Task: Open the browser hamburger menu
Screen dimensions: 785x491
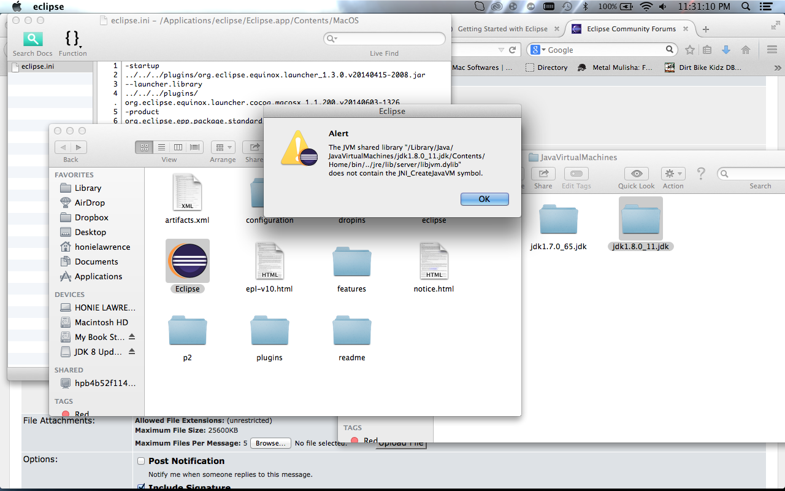Action: 772,50
